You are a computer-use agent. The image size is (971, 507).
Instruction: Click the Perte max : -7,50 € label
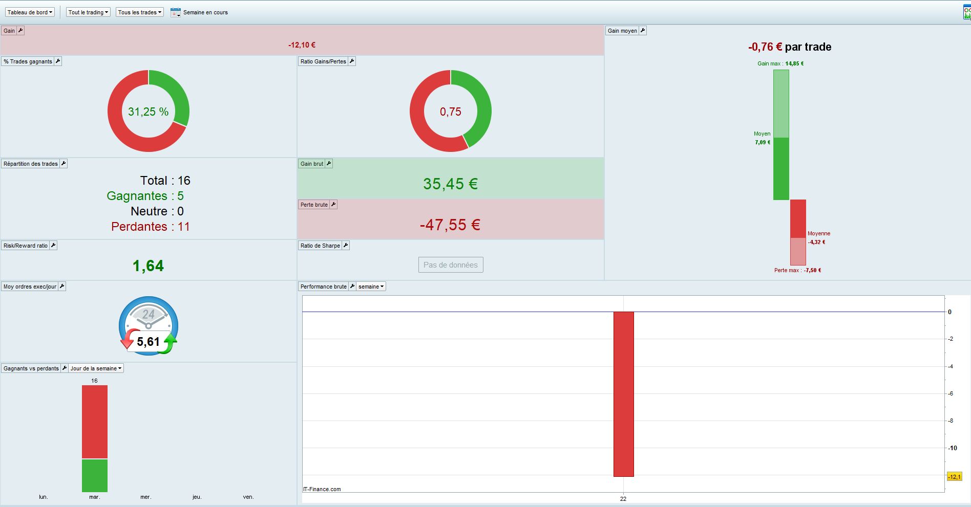[x=798, y=270]
